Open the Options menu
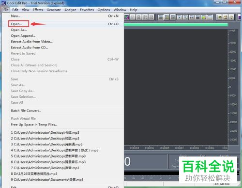Screen dimensions: 242x188 104,10
